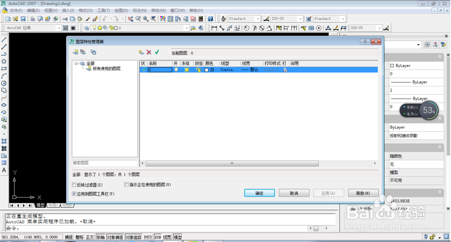Select the Line tool in draw toolbar
Viewport: 451px width, 242px height.
4,40
